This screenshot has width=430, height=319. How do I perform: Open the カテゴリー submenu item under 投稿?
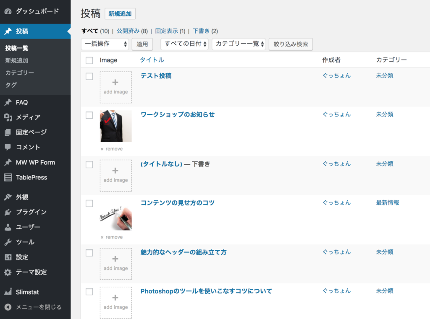point(19,73)
